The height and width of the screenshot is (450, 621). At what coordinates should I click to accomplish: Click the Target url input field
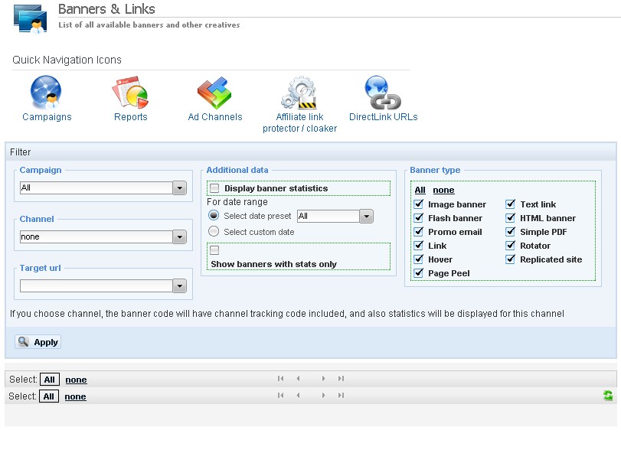(96, 286)
